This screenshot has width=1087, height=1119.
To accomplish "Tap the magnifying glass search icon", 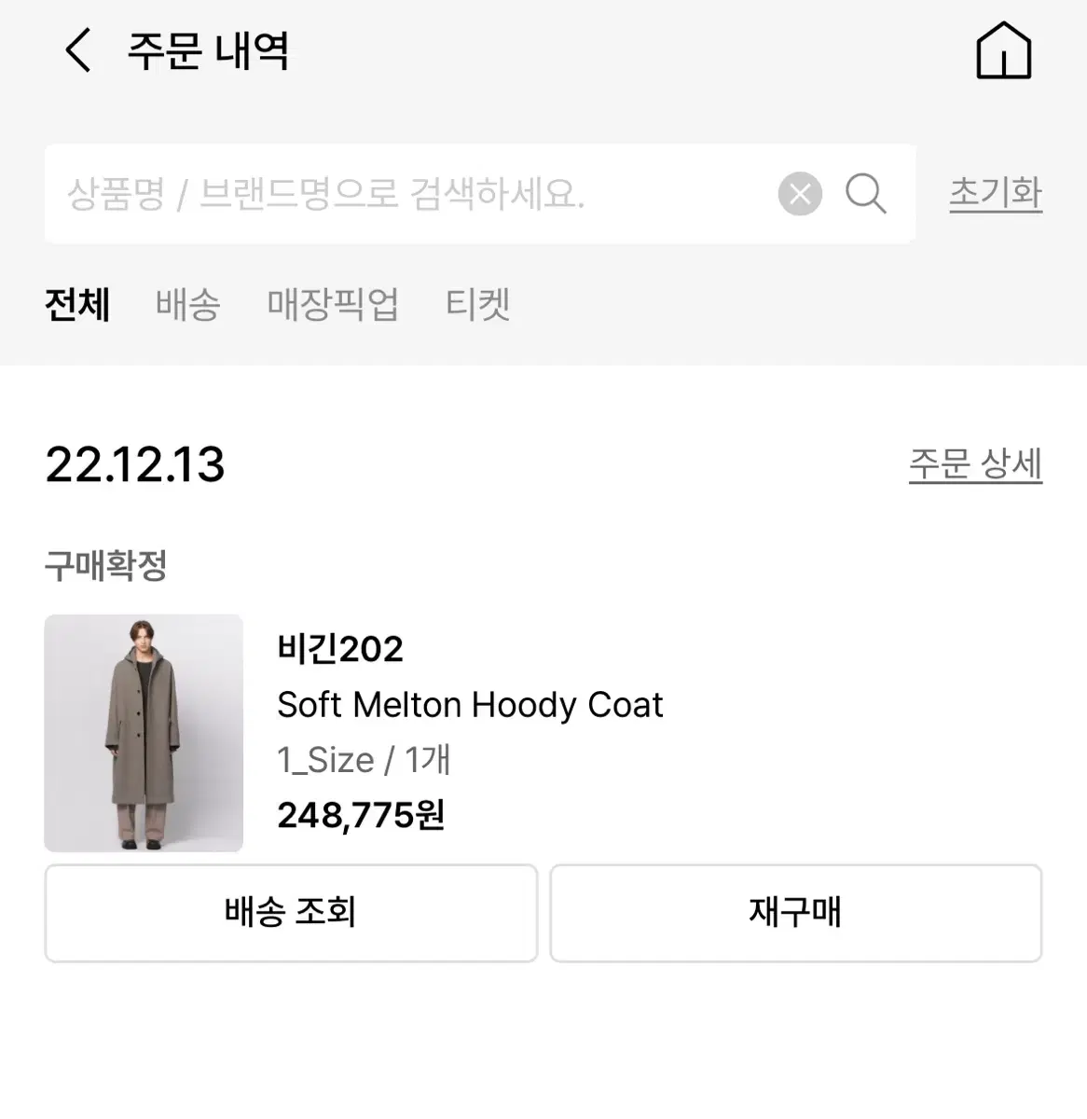I will point(865,194).
